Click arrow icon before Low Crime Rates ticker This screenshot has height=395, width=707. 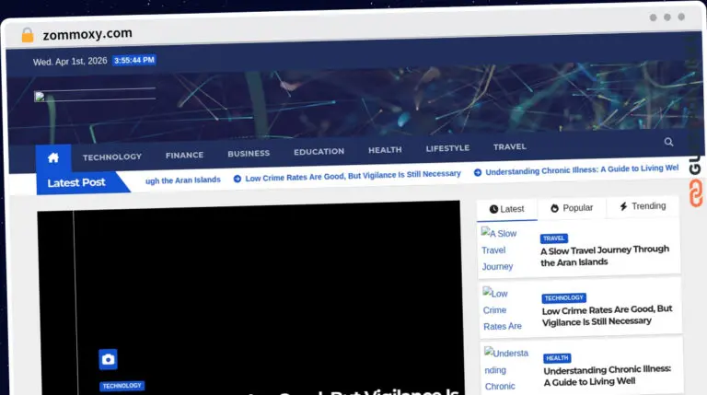tap(238, 179)
